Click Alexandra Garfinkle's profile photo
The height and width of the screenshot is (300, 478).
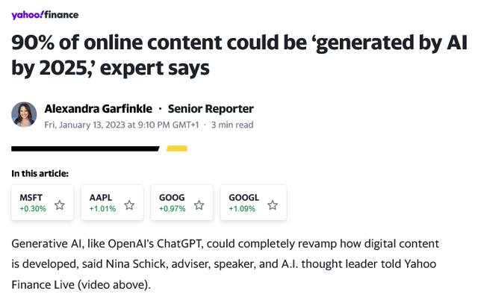[24, 115]
